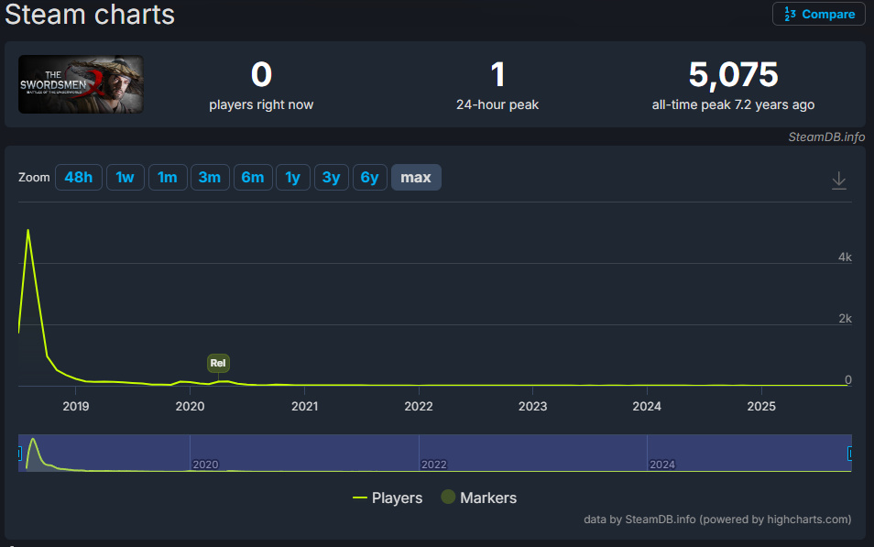Image resolution: width=874 pixels, height=547 pixels.
Task: Click the 2025 x-axis label
Action: (760, 406)
